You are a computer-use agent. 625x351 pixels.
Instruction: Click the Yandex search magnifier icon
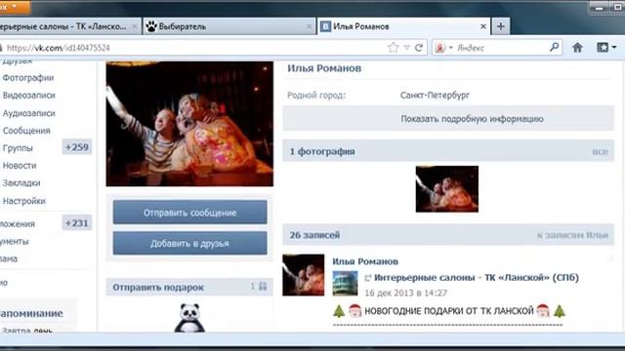(554, 48)
